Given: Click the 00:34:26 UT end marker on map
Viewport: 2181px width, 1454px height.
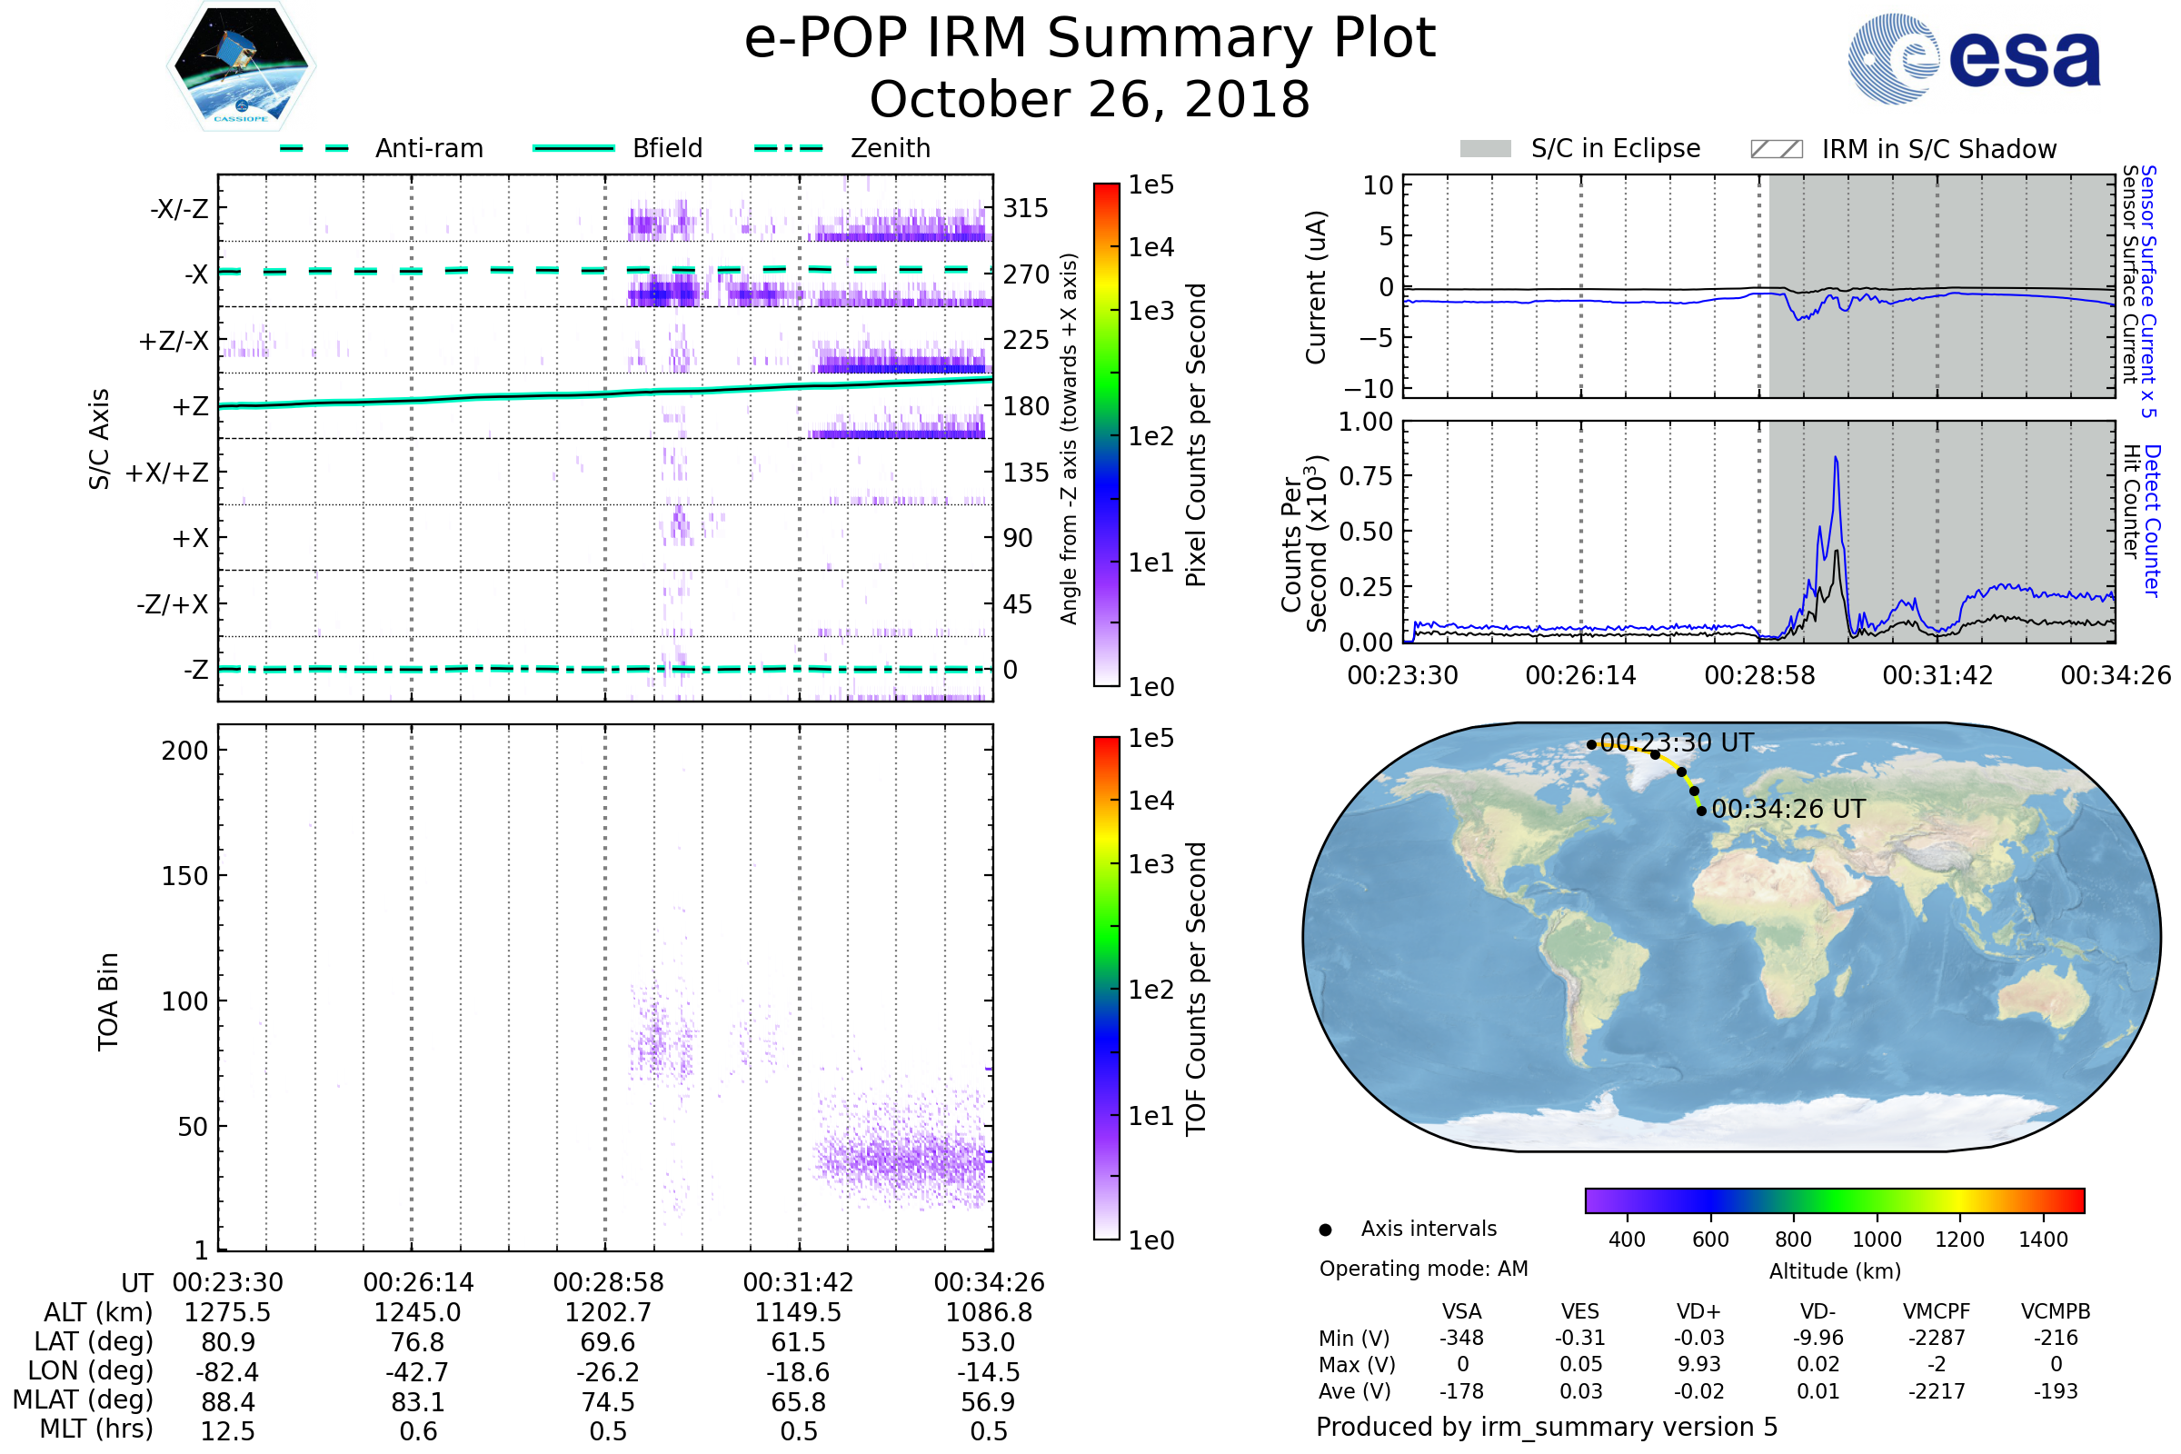Looking at the screenshot, I should tap(1701, 812).
